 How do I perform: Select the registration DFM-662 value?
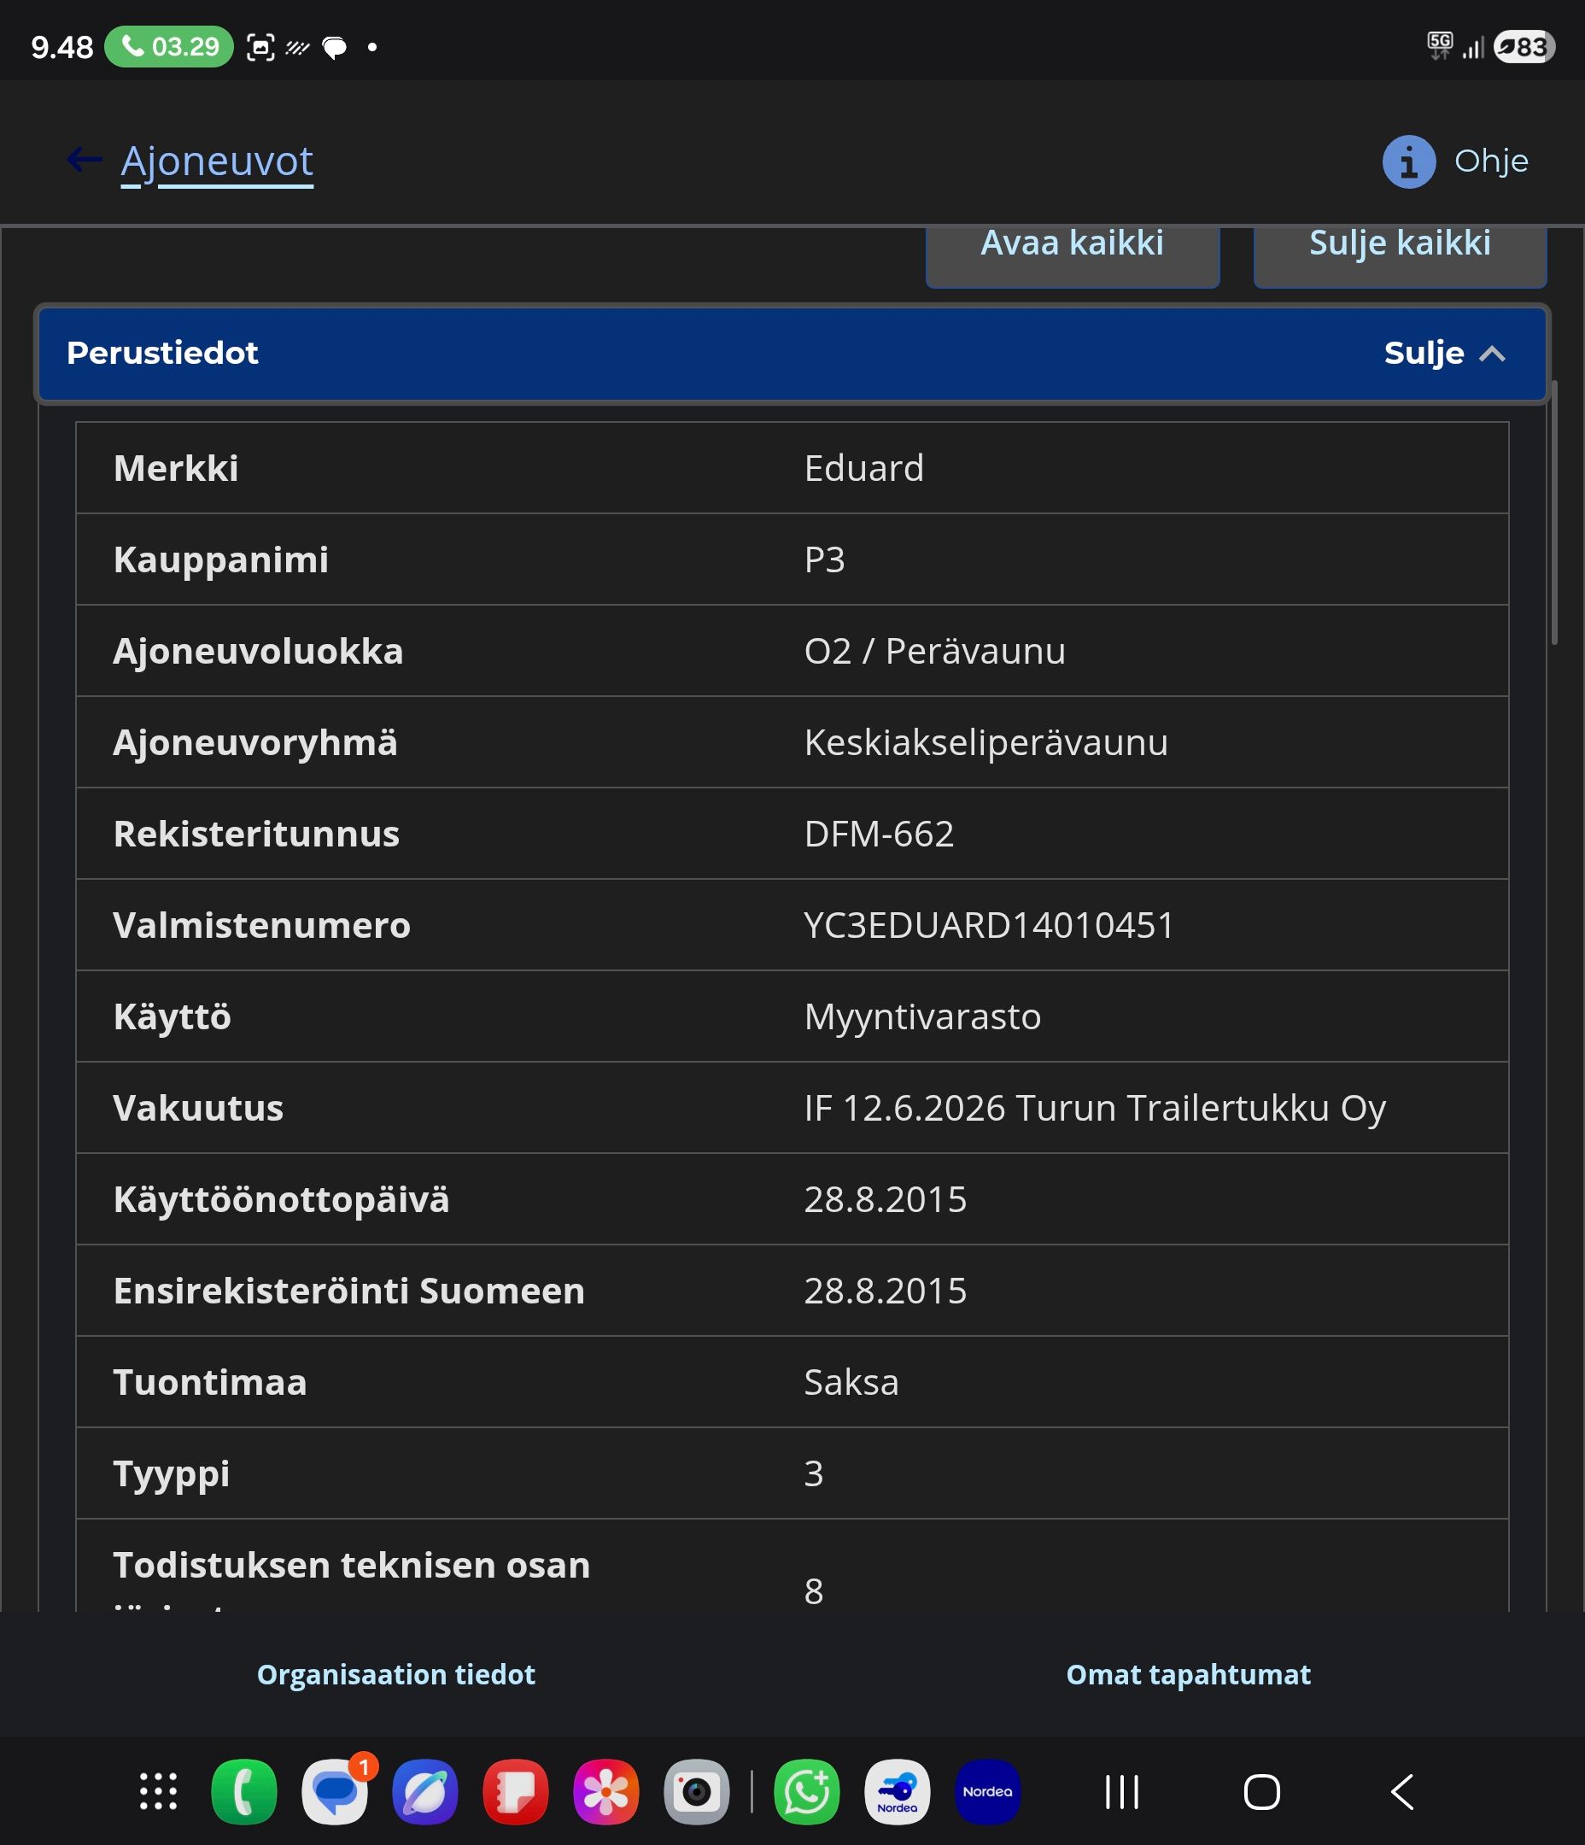[879, 835]
